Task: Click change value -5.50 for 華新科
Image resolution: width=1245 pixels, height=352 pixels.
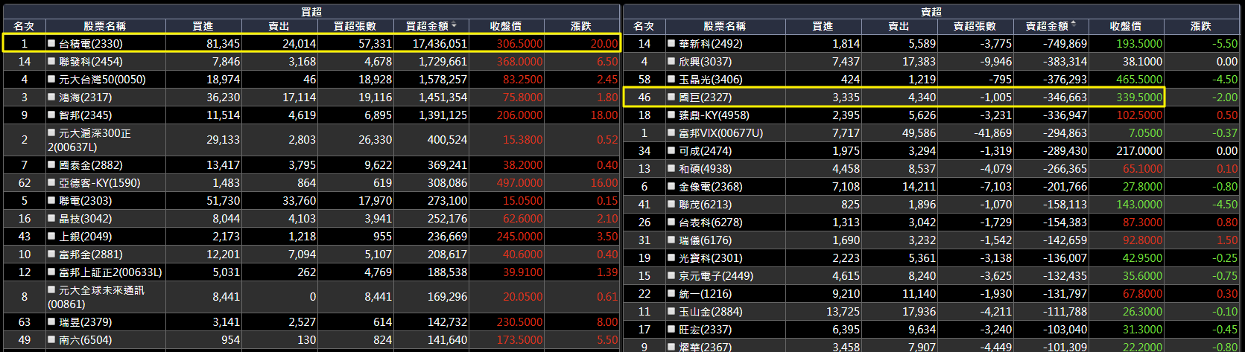Action: click(x=1226, y=44)
